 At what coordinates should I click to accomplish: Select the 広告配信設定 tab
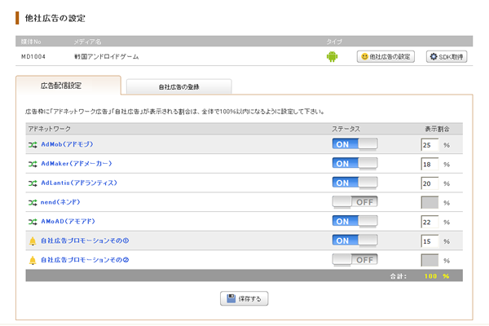point(68,86)
